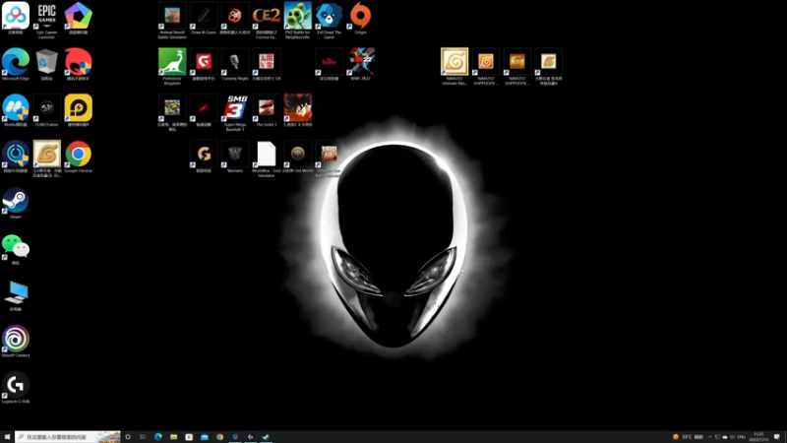The width and height of the screenshot is (787, 443).
Task: Launch the WWE 2K22 shortcut
Action: click(x=360, y=64)
